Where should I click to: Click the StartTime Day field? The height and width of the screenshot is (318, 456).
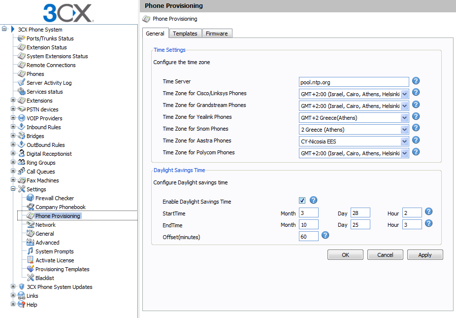[x=360, y=213]
